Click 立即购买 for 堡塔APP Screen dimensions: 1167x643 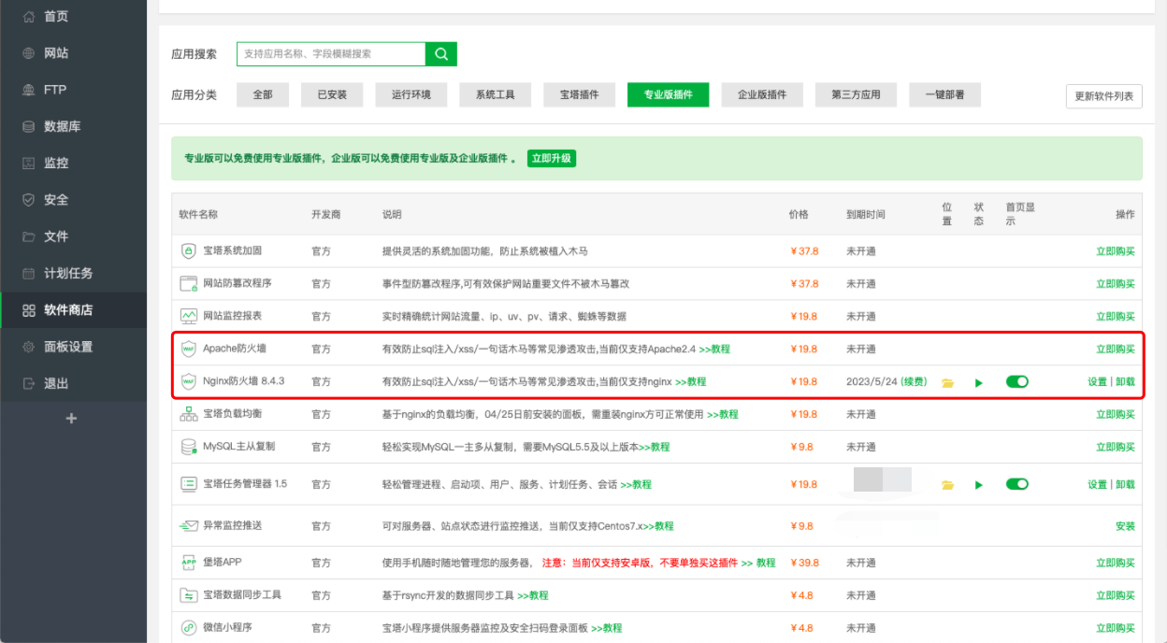pyautogui.click(x=1116, y=564)
